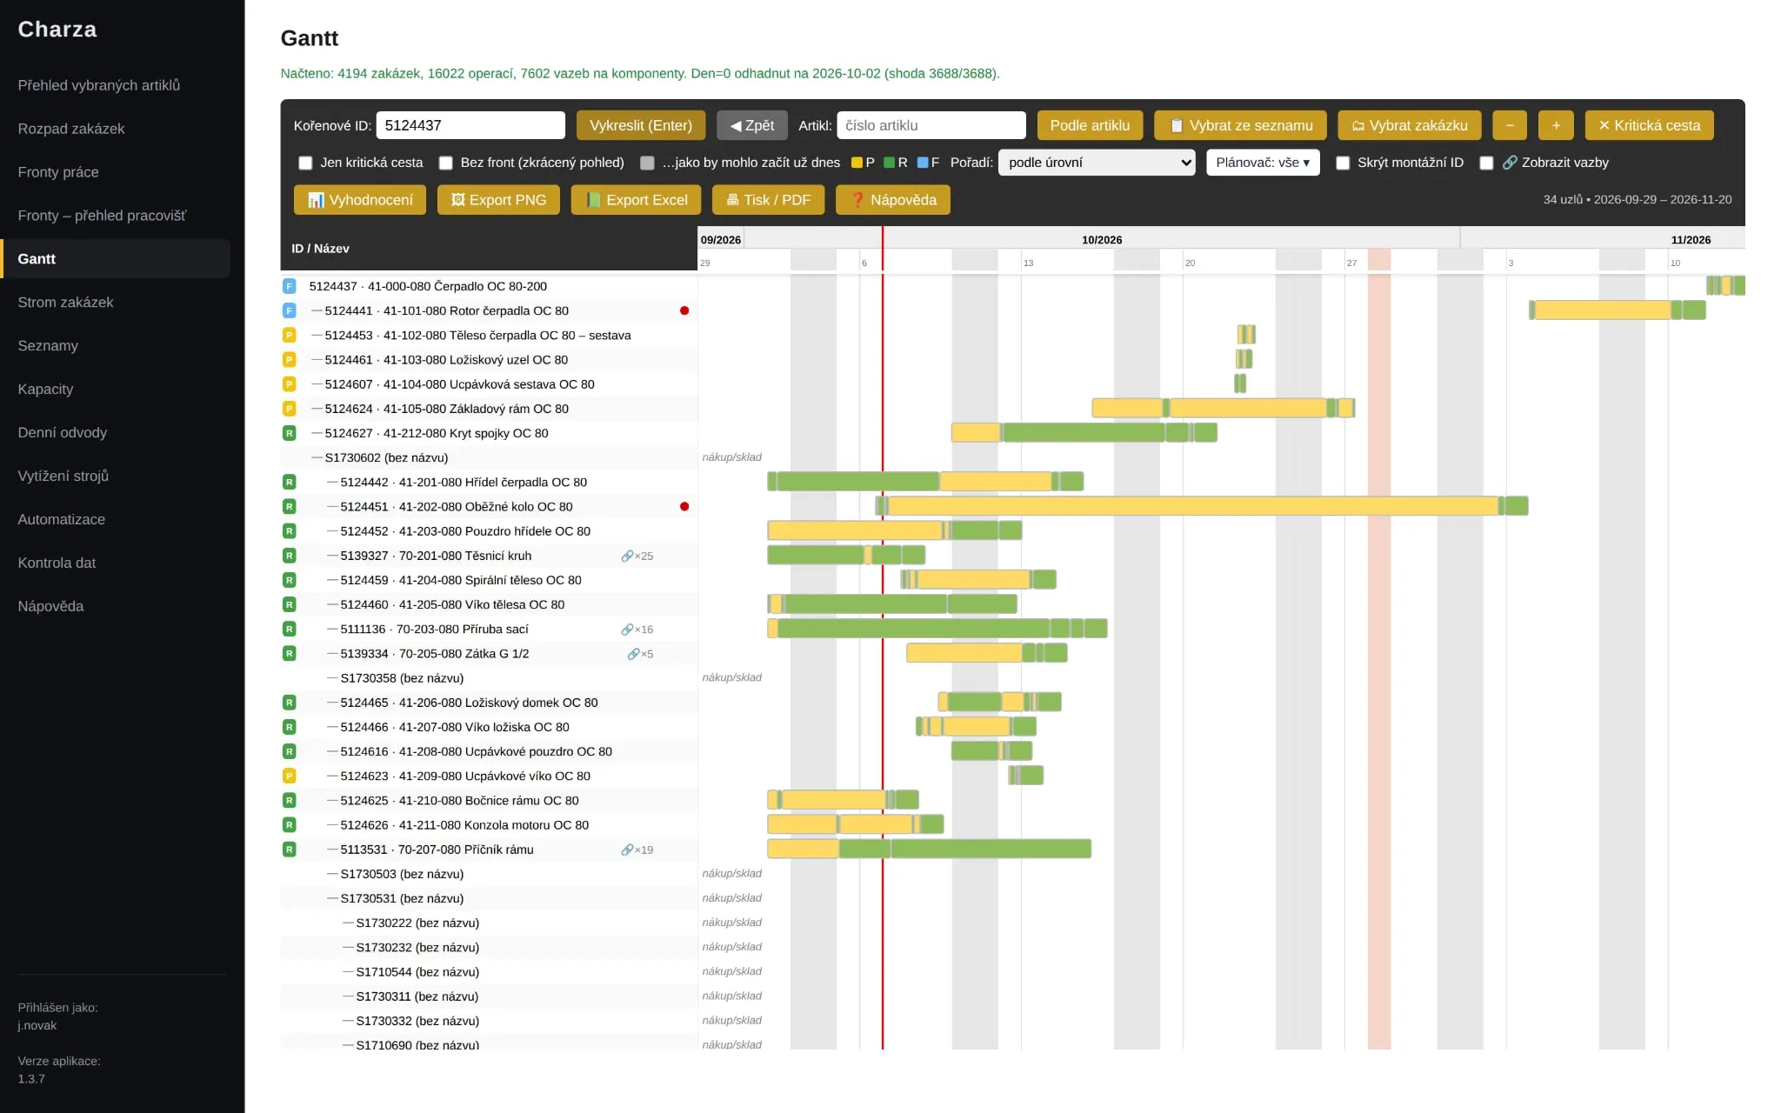The height and width of the screenshot is (1113, 1781).
Task: Click the yellow P badge of 5124623 Ucpávkové víko
Action: (290, 776)
